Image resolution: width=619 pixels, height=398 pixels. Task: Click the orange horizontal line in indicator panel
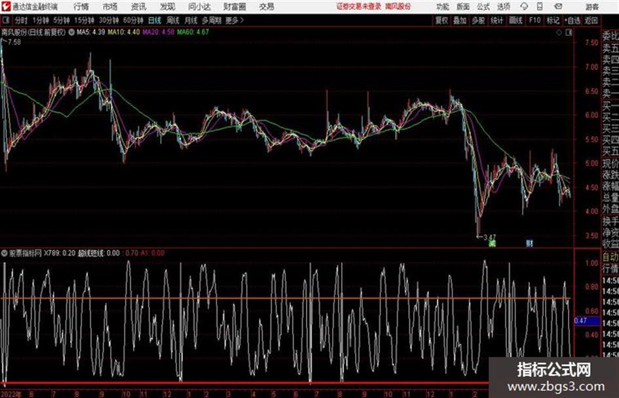pyautogui.click(x=286, y=298)
